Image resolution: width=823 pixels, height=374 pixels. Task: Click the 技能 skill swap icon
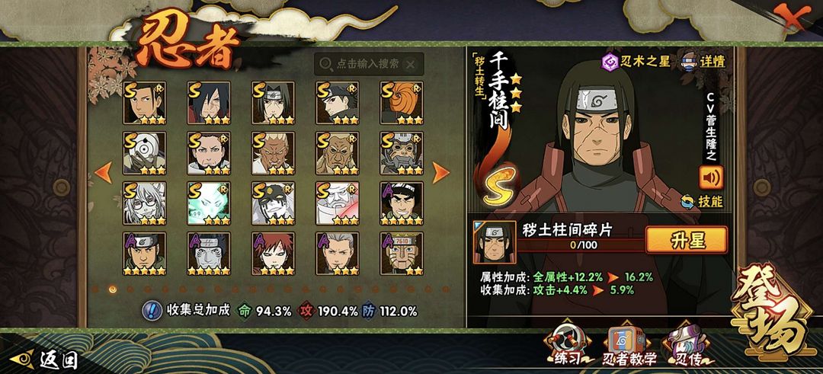pyautogui.click(x=687, y=201)
